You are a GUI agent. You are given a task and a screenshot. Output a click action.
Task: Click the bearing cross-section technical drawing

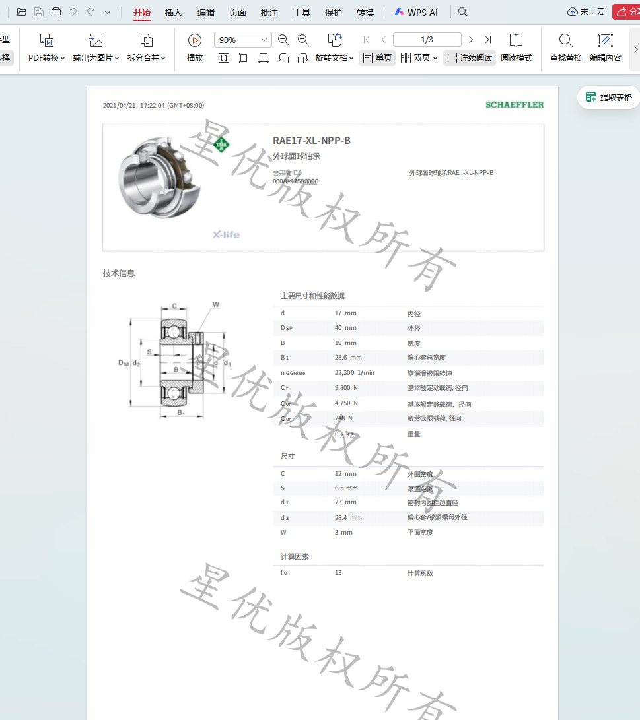point(175,360)
